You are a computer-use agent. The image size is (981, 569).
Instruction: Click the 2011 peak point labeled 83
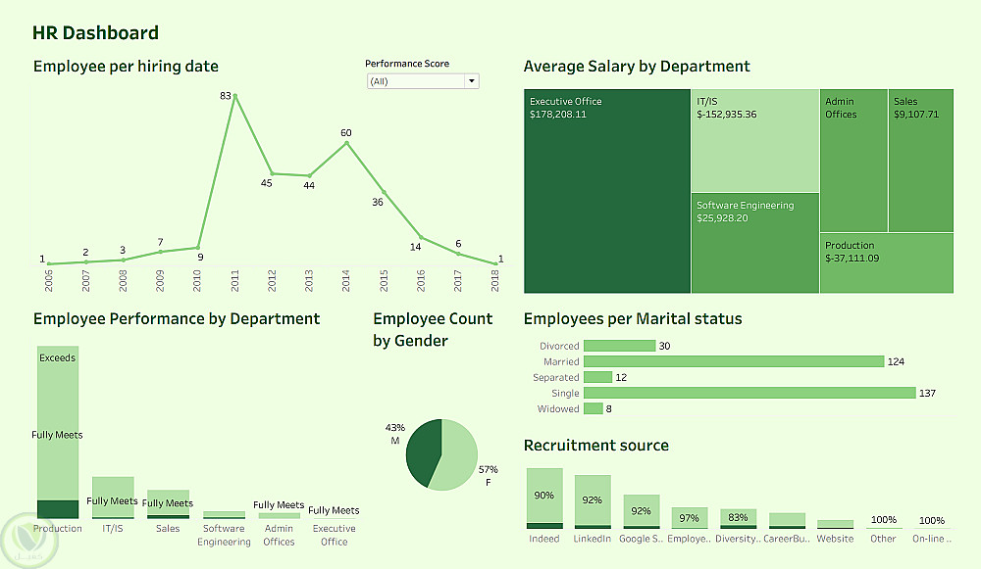tap(234, 96)
